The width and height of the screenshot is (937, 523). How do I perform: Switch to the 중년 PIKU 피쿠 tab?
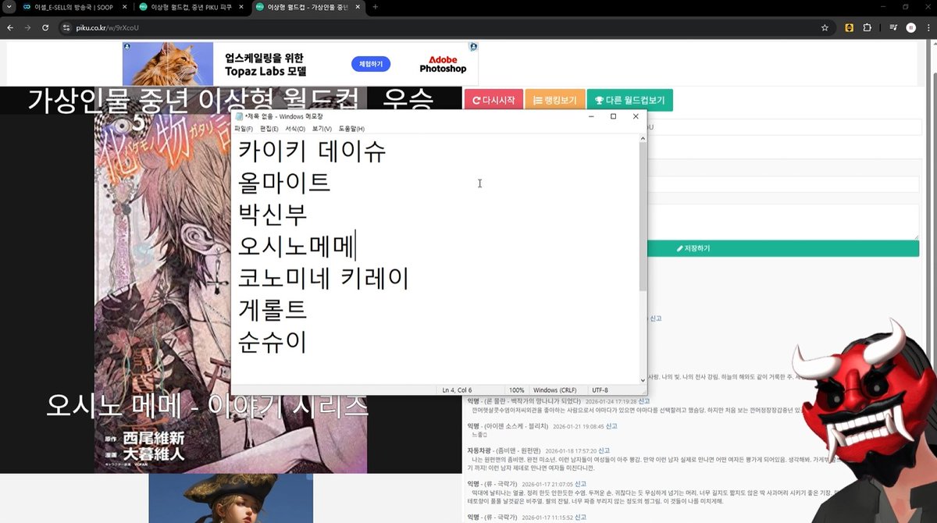(191, 7)
